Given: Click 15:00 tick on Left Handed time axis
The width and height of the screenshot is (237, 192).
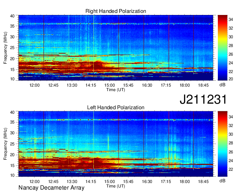Looking at the screenshot, I should pyautogui.click(x=109, y=182).
